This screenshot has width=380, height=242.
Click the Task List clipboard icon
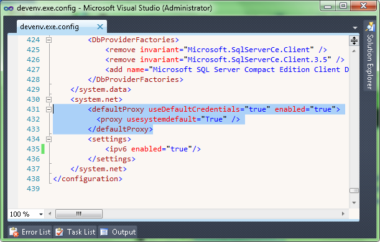[59, 232]
